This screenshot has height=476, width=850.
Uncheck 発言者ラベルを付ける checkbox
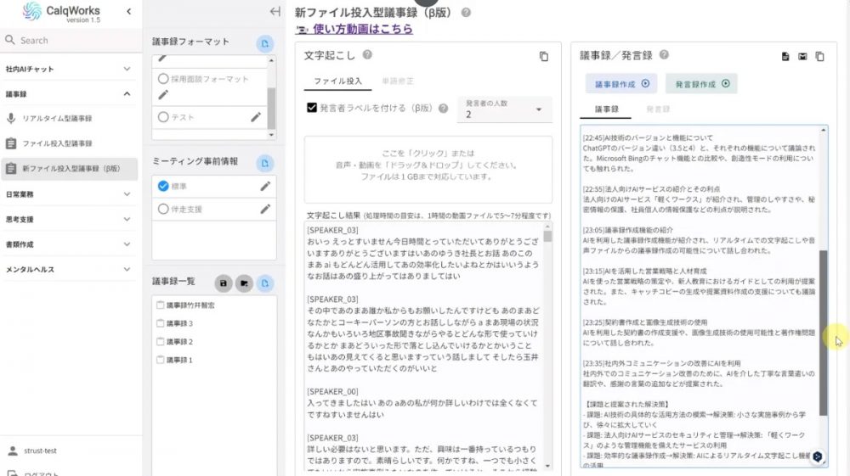pos(312,108)
